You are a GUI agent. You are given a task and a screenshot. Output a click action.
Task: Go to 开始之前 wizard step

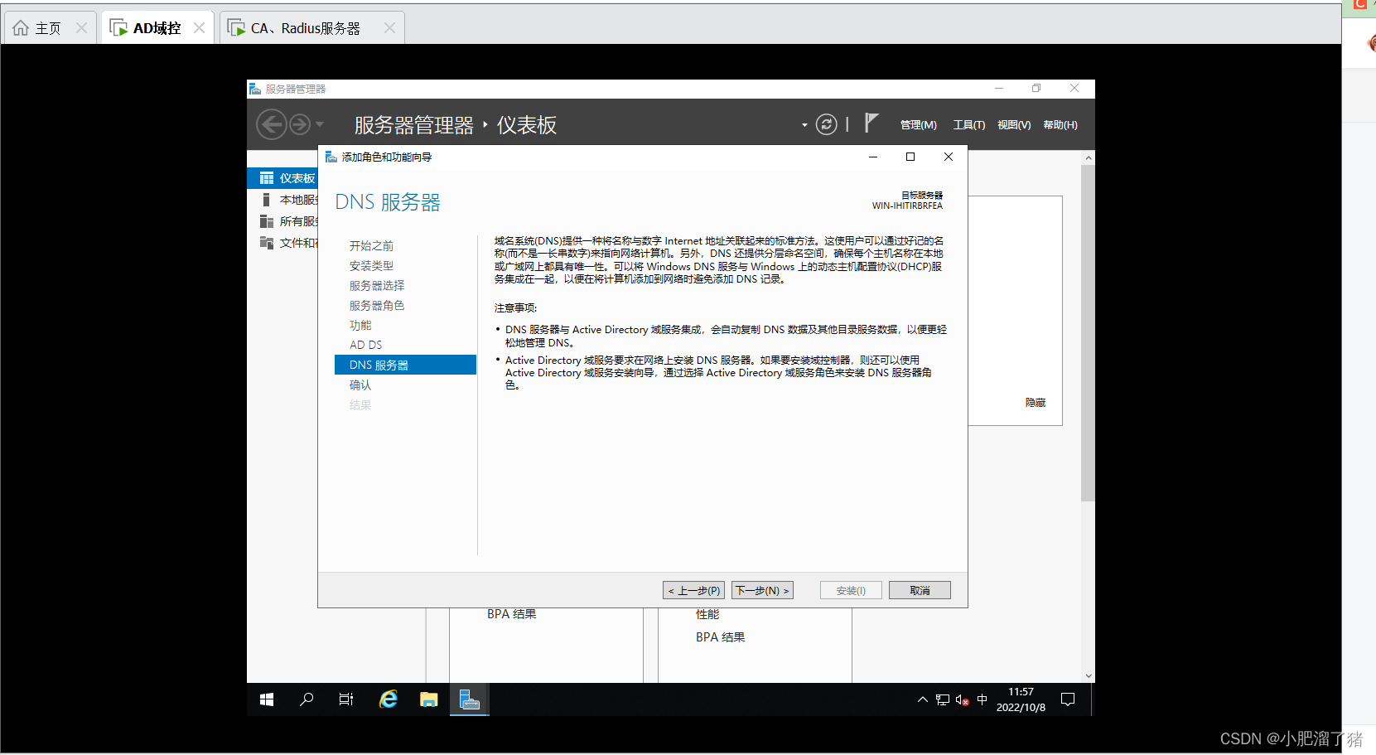[371, 246]
